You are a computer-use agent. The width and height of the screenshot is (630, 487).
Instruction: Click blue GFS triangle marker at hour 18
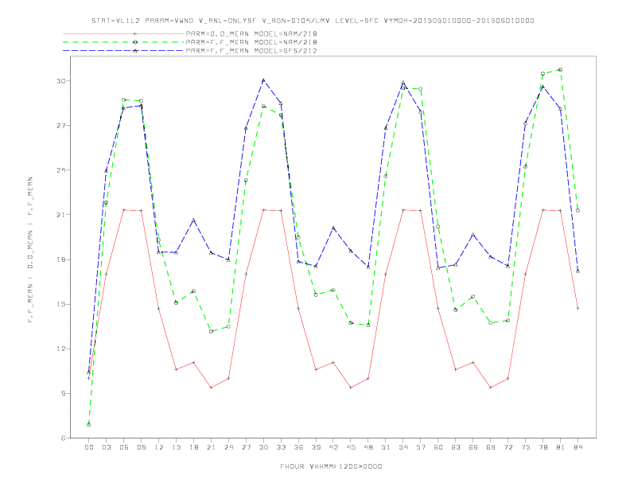pos(193,220)
